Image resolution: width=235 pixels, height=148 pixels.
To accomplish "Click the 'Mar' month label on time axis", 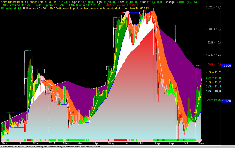I will (80, 143).
